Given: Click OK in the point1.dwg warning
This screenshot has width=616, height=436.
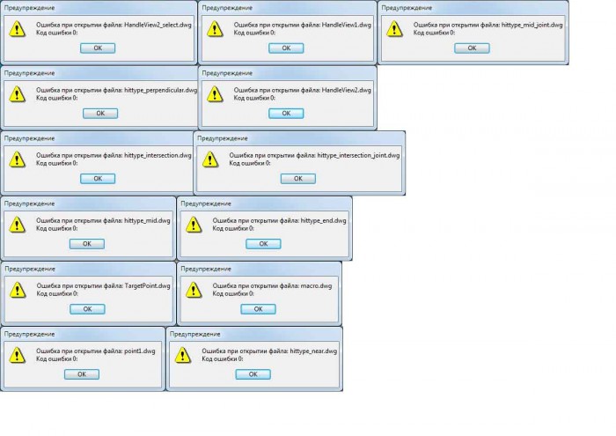Looking at the screenshot, I should (x=82, y=374).
